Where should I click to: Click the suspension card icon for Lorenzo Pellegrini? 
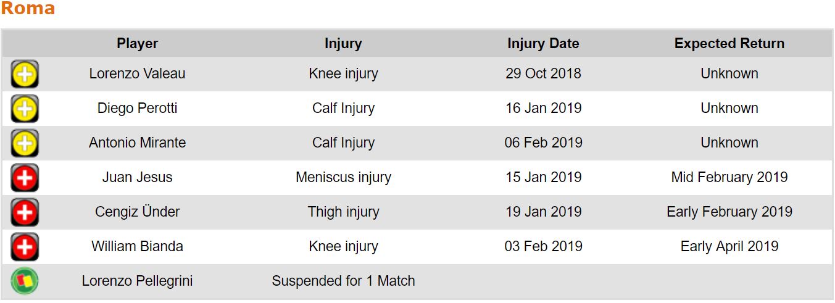(25, 281)
